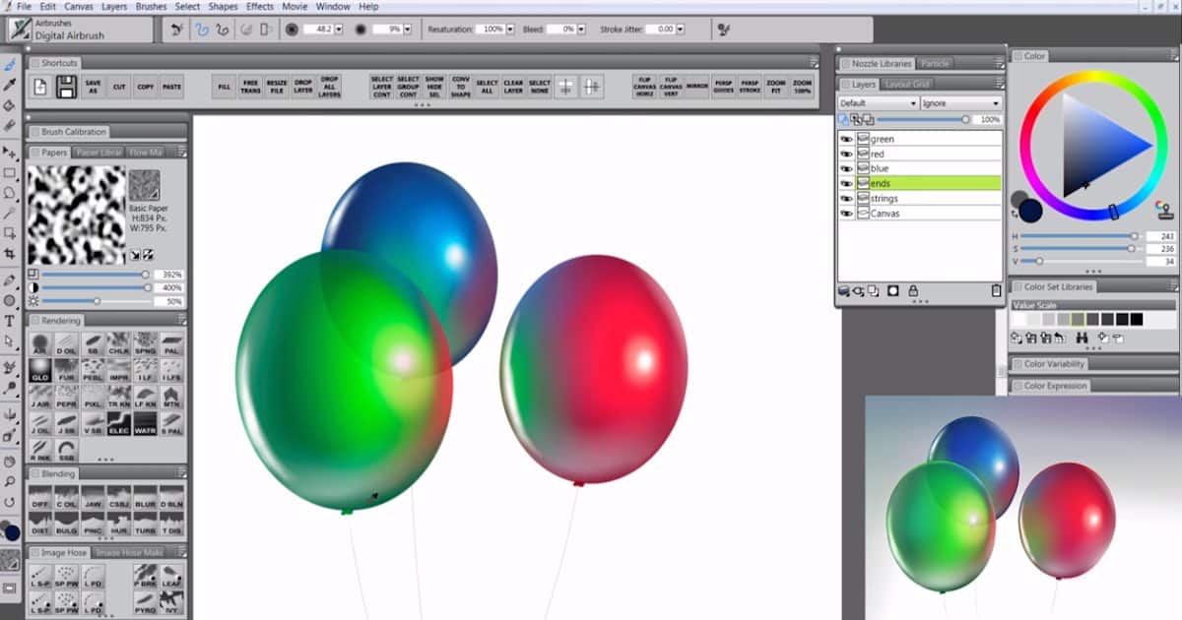Select the ELEC rendering brush
Screen dimensions: 1182x620
119,425
